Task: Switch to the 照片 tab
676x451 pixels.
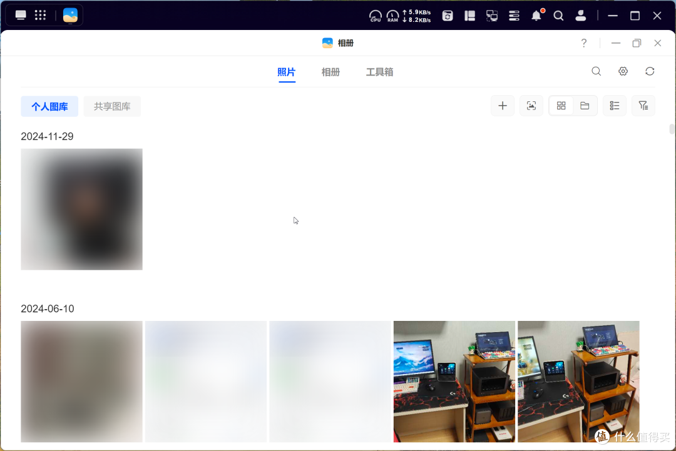Action: point(286,72)
